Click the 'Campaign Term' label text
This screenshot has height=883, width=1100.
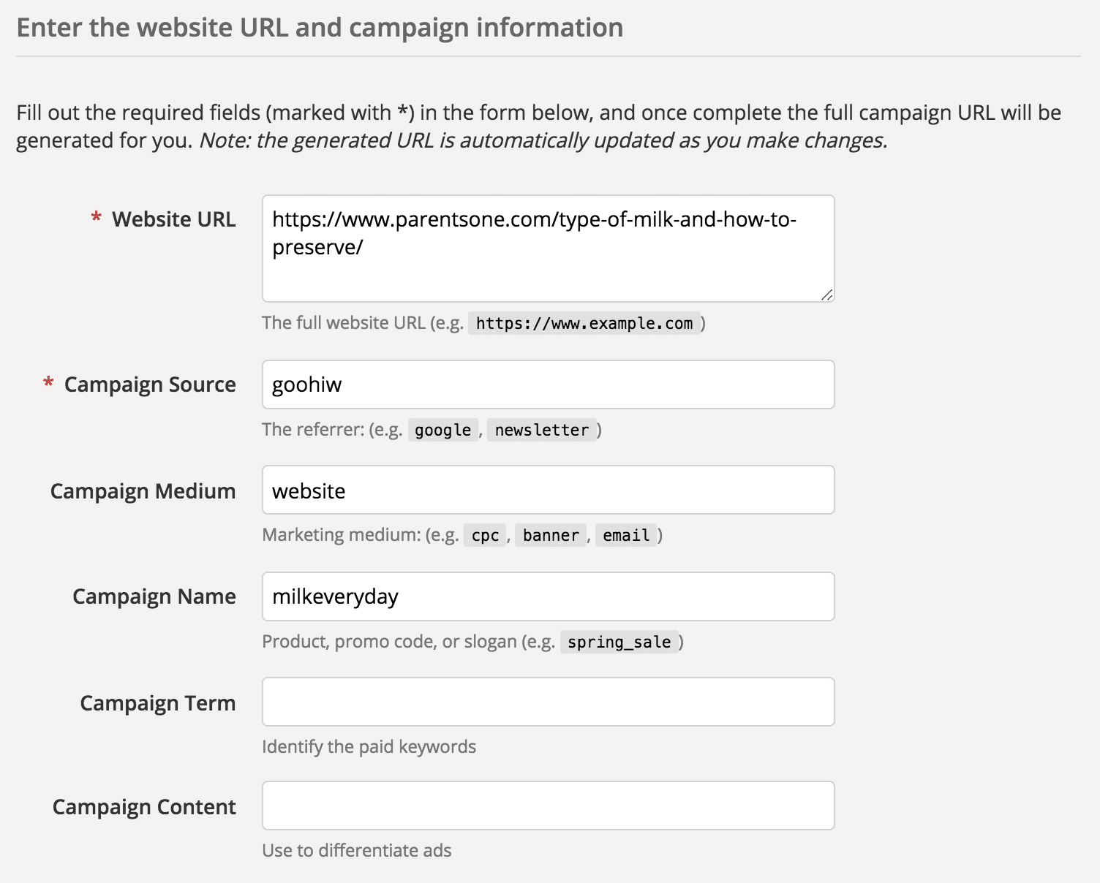(157, 703)
